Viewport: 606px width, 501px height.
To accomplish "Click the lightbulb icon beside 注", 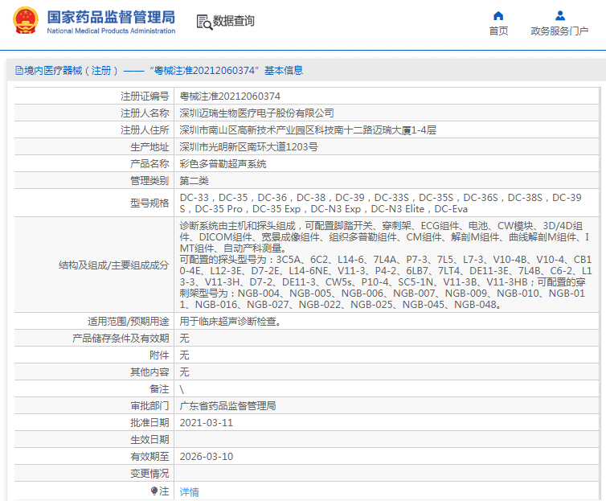I will click(x=154, y=491).
